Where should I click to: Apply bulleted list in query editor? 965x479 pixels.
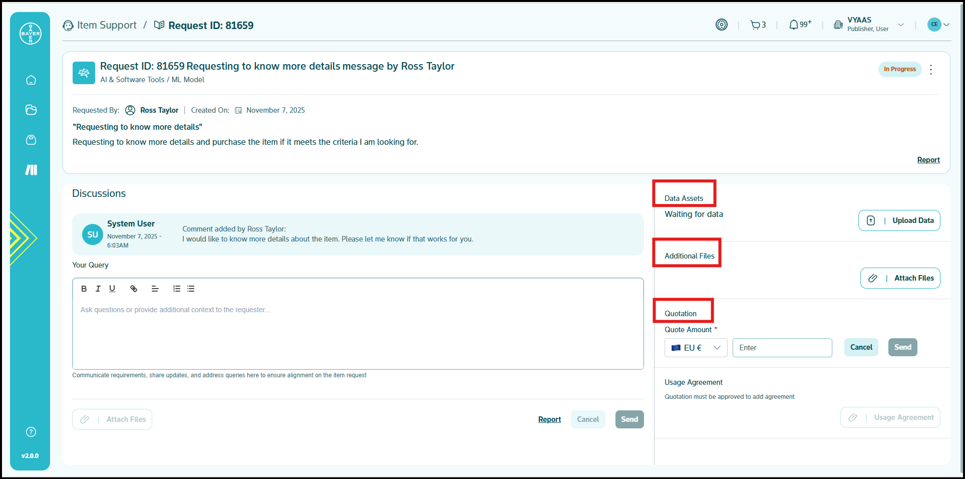coord(191,289)
